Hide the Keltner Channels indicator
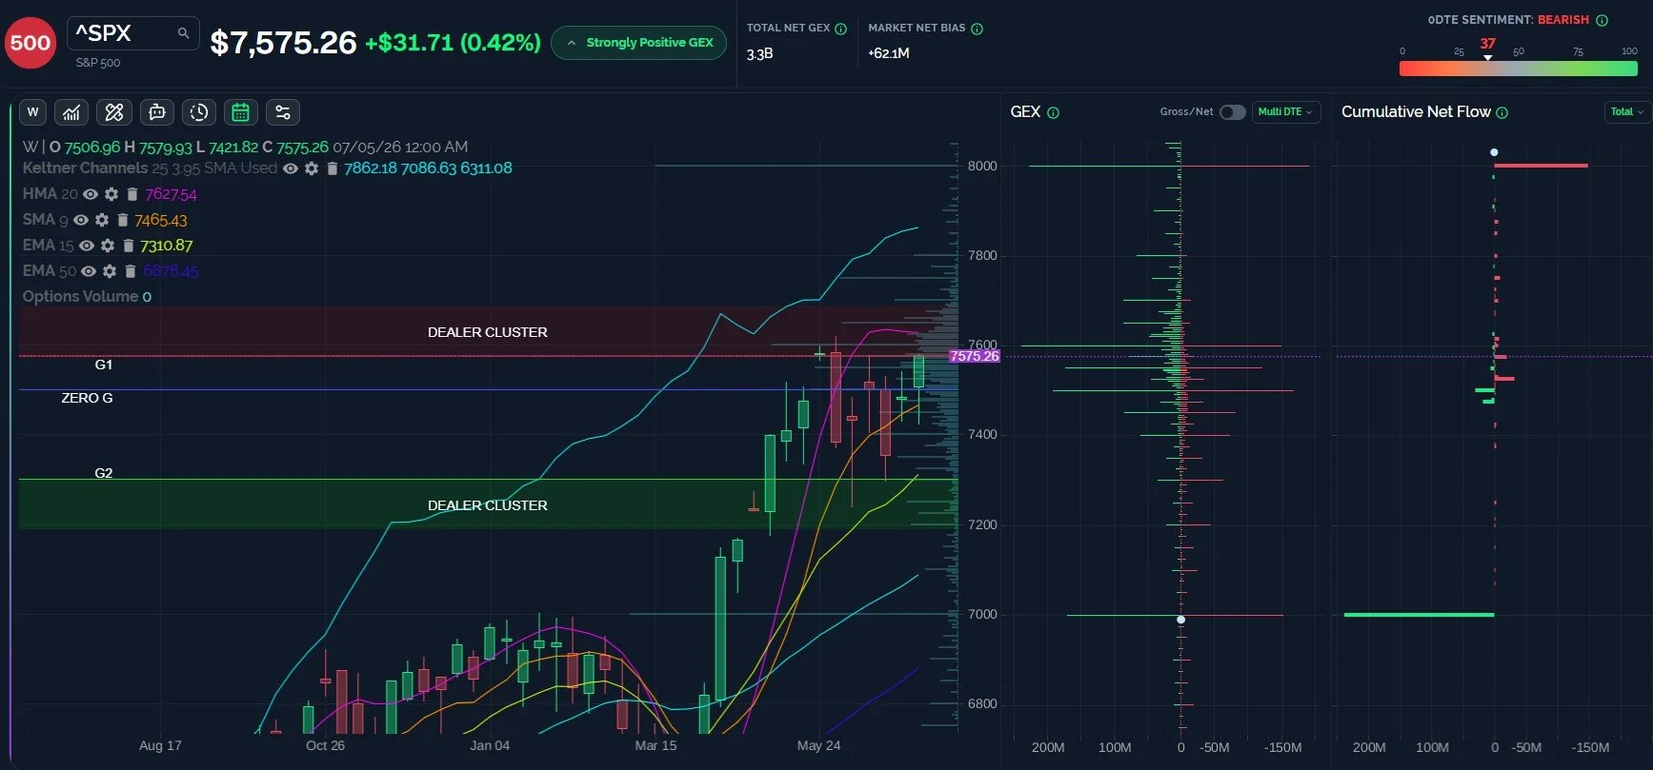 tap(291, 168)
